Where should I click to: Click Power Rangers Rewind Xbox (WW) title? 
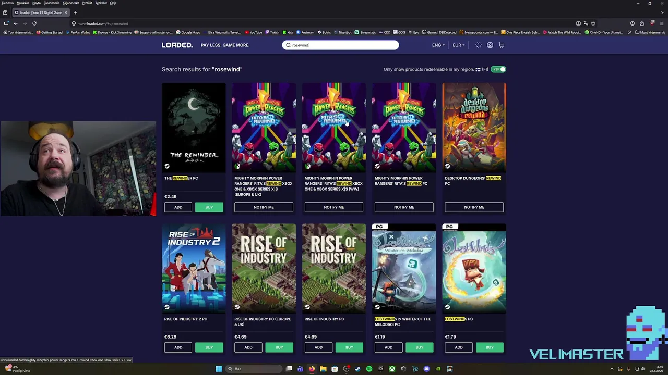coord(333,183)
